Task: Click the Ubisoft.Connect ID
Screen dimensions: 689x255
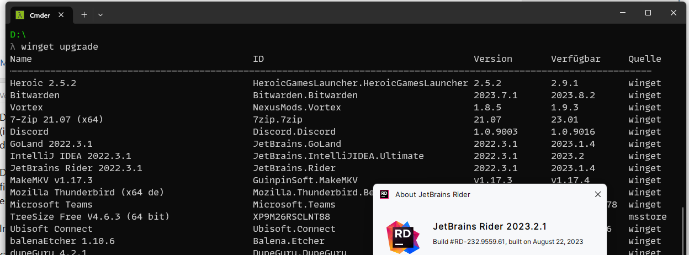Action: click(294, 229)
